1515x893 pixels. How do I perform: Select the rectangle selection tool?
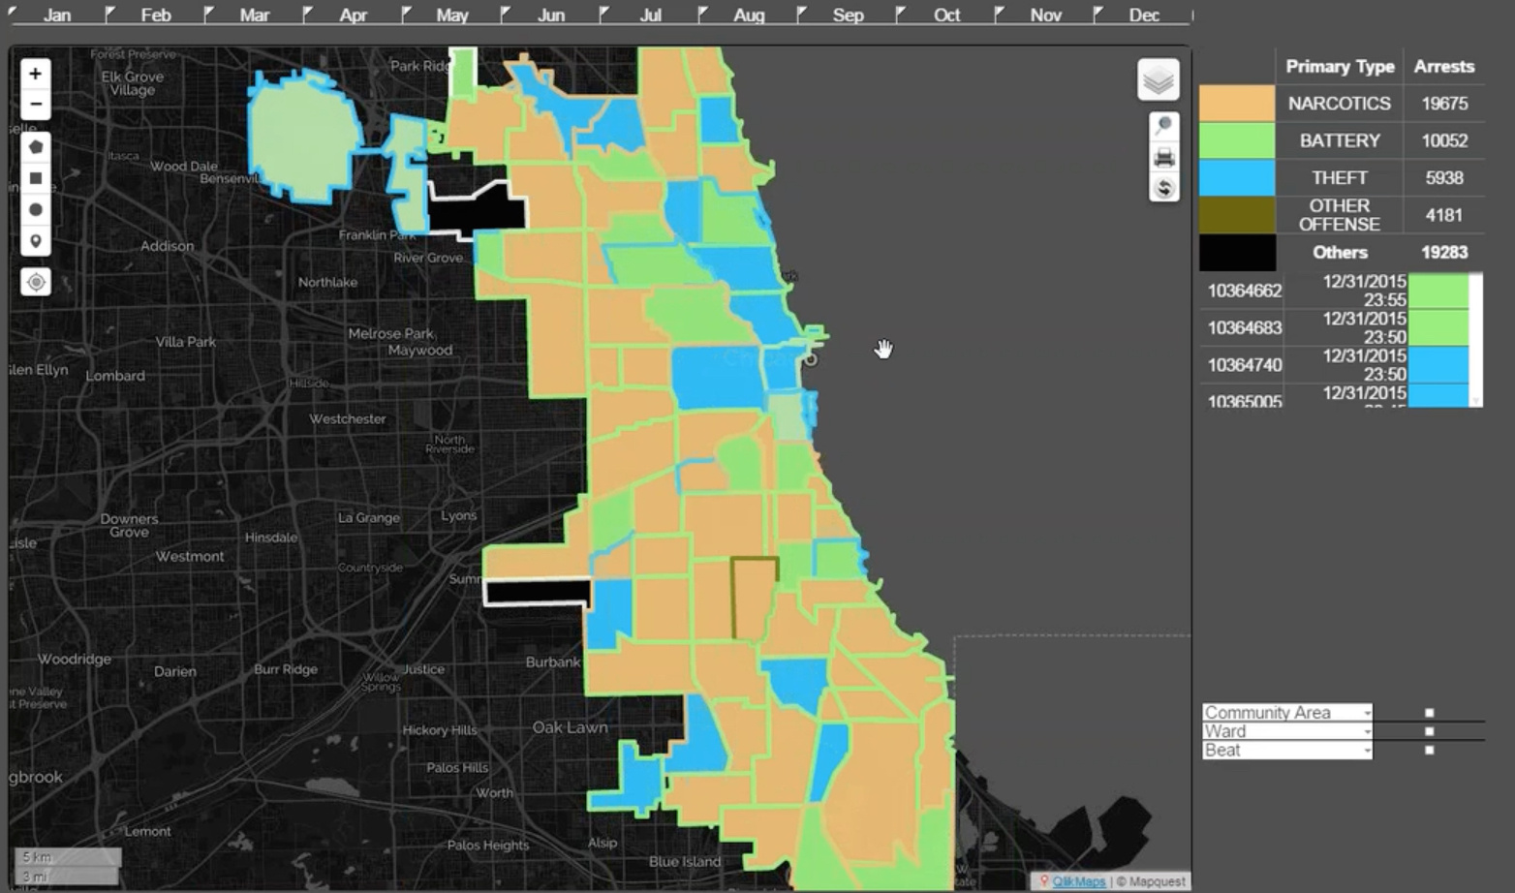36,178
